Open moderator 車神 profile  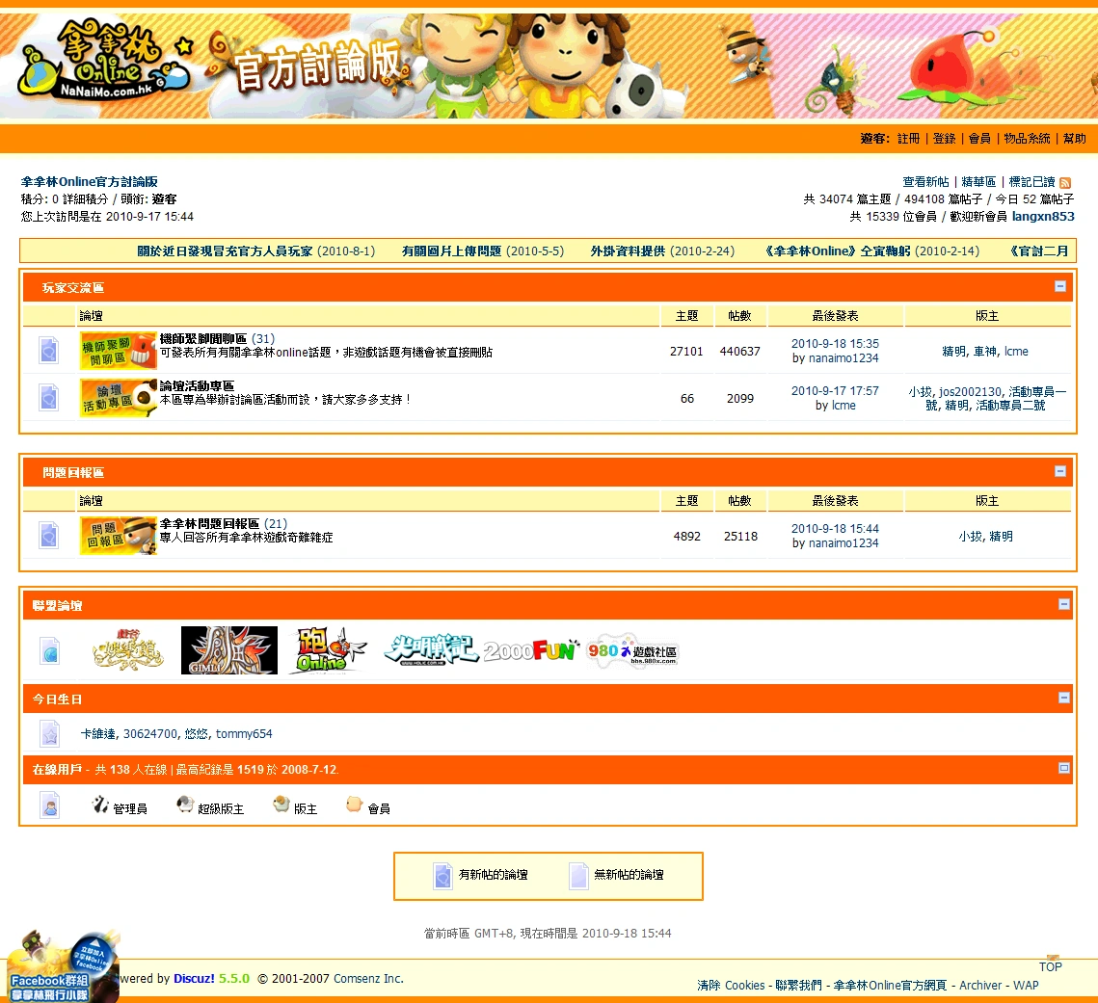pos(984,352)
